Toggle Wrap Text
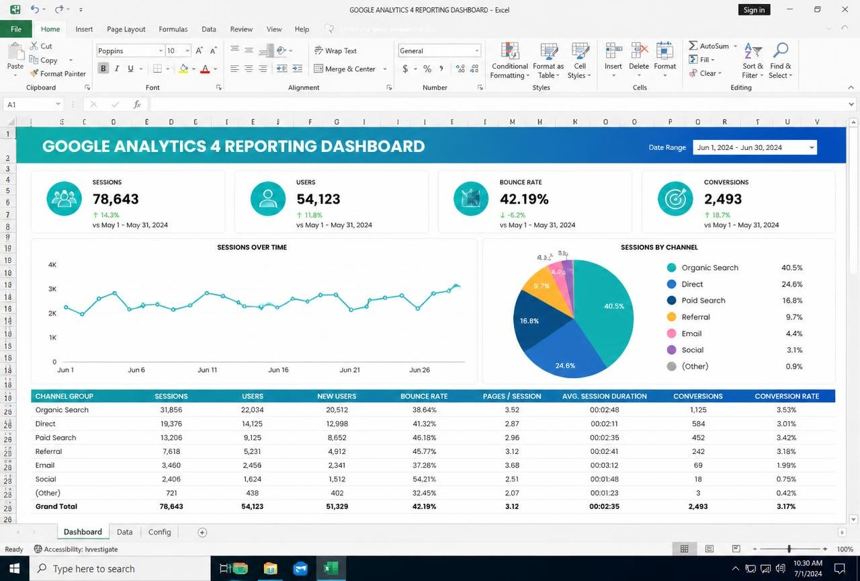This screenshot has height=581, width=860. point(335,50)
